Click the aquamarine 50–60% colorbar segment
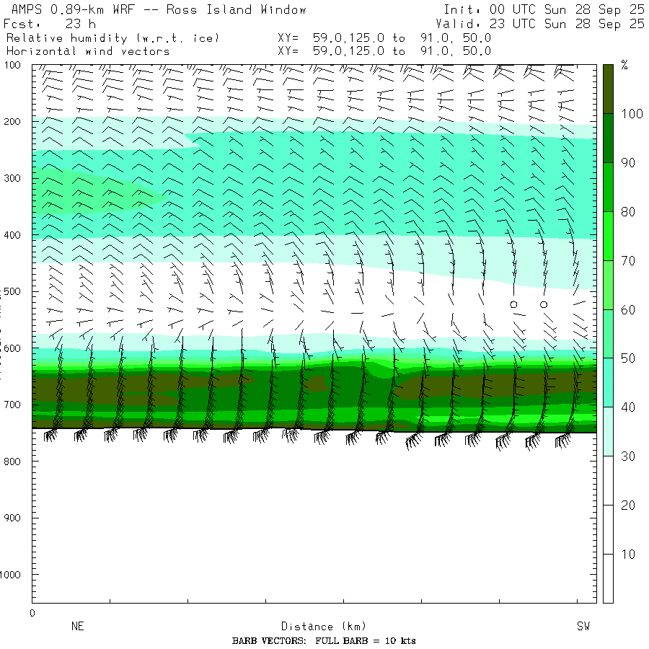 click(608, 334)
